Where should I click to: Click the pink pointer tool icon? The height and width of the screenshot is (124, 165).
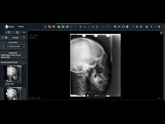pos(45,27)
